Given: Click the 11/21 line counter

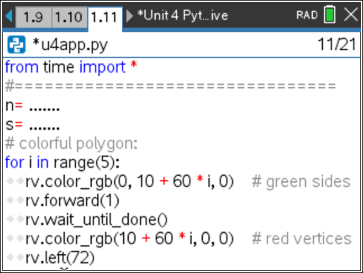Looking at the screenshot, I should point(337,44).
